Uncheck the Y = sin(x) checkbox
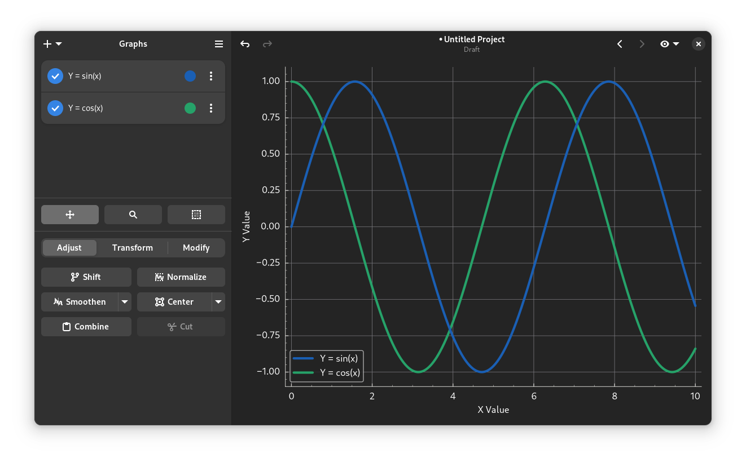The image size is (746, 463). pyautogui.click(x=55, y=76)
